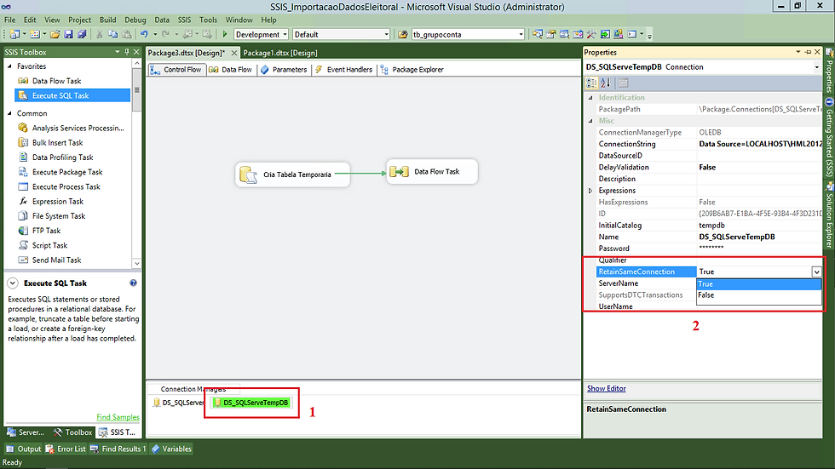The height and width of the screenshot is (469, 835).
Task: Choose False in RetainSameConnection list
Action: [759, 295]
